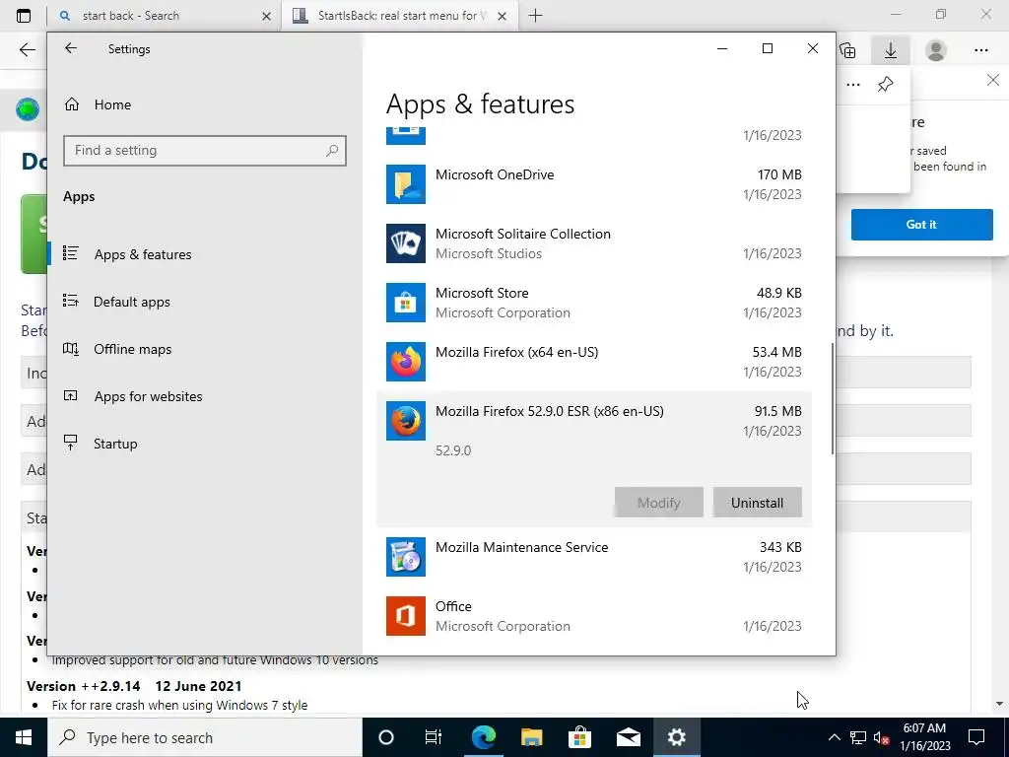The width and height of the screenshot is (1009, 757).
Task: Select the Office list entry name
Action: [453, 606]
